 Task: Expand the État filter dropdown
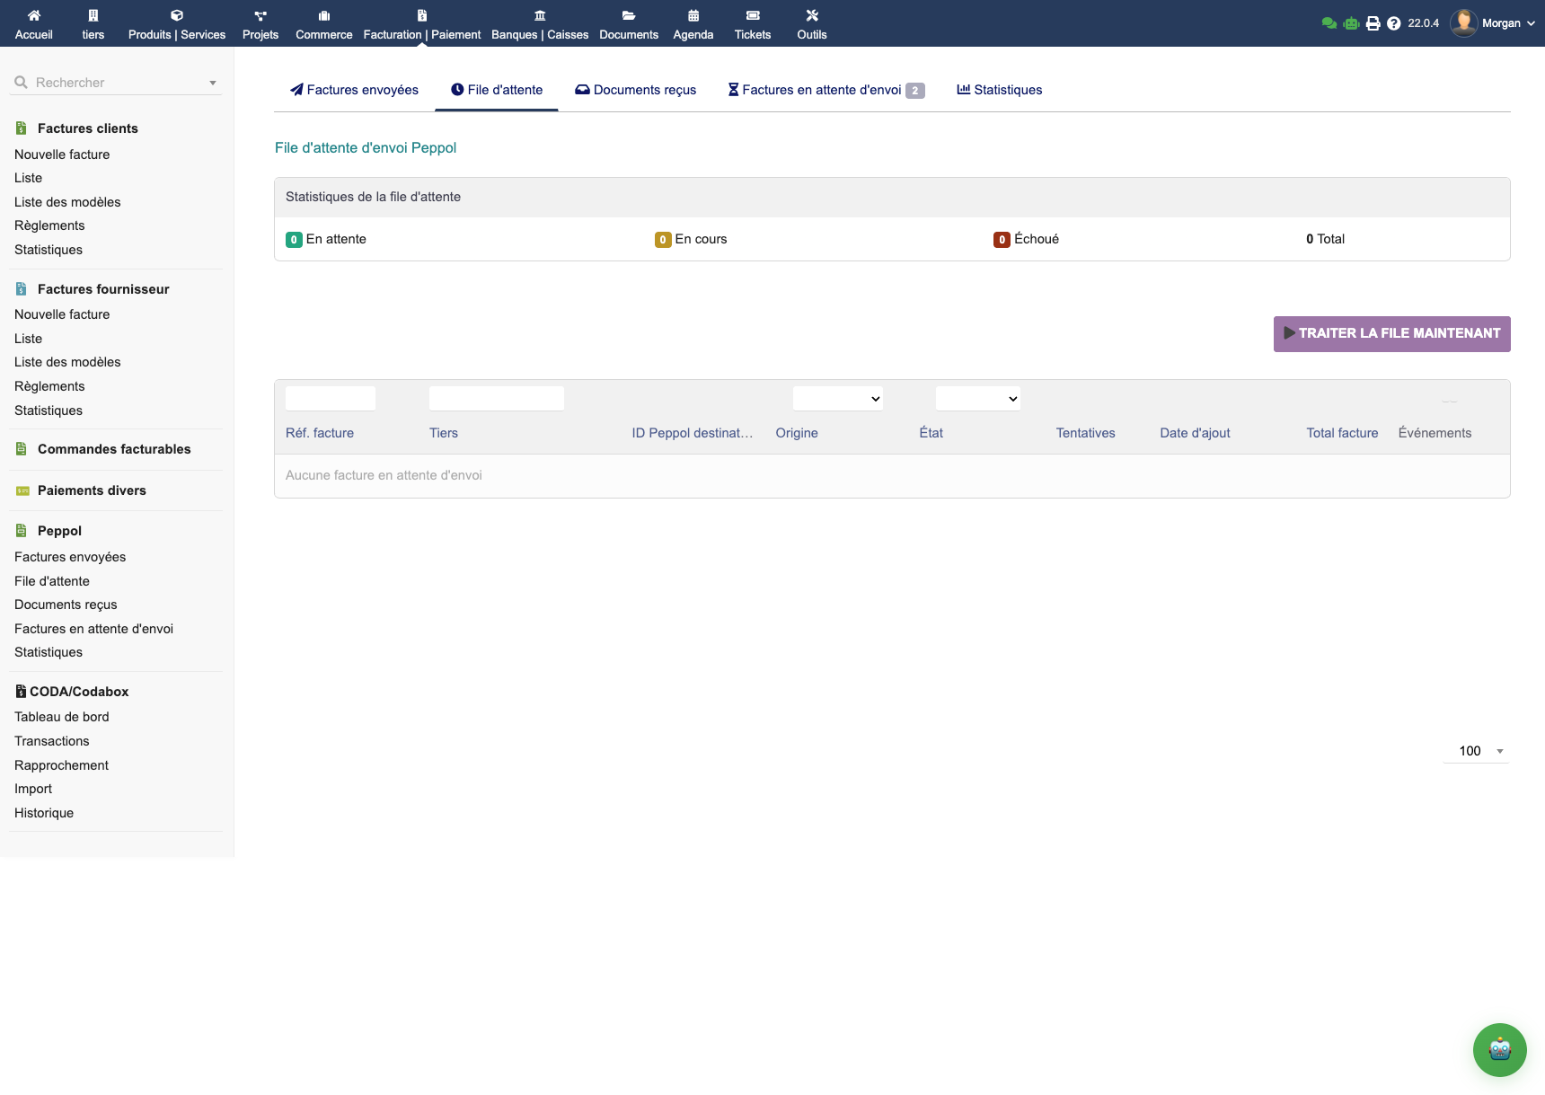[977, 399]
